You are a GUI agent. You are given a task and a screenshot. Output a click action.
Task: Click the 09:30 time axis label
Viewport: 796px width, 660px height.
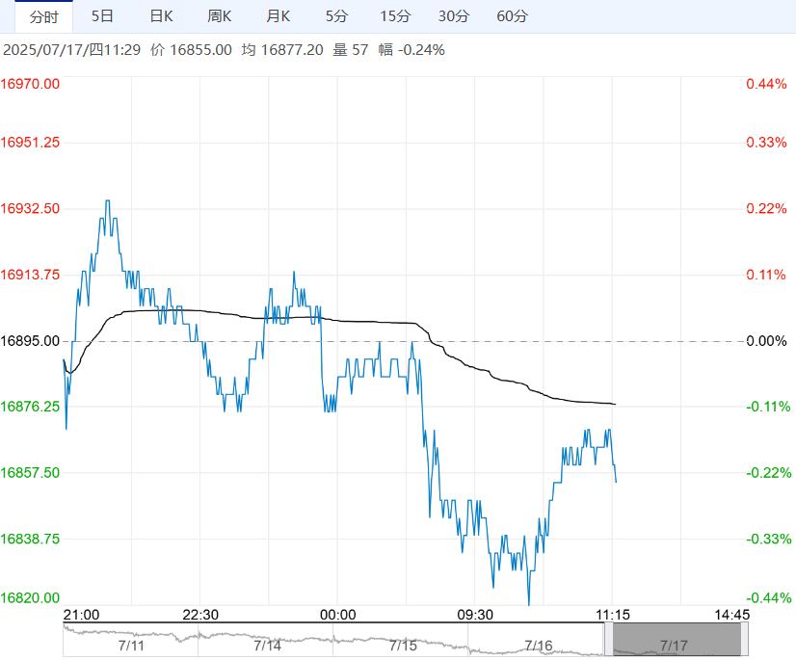pyautogui.click(x=475, y=615)
